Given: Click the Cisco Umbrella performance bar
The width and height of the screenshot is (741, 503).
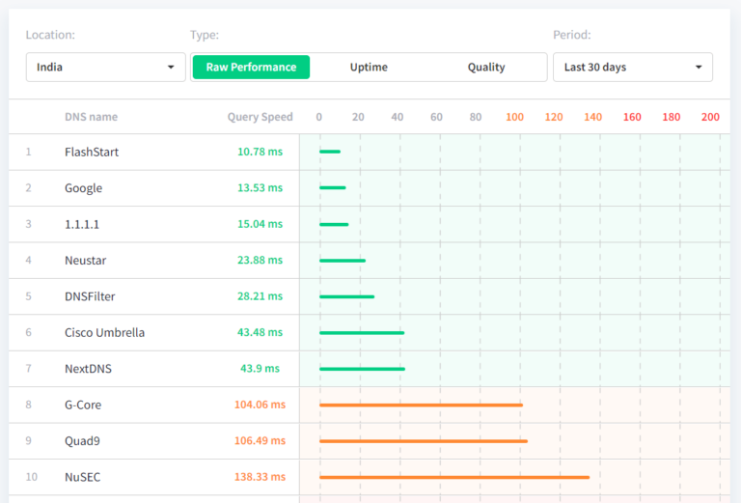Looking at the screenshot, I should click(x=362, y=333).
